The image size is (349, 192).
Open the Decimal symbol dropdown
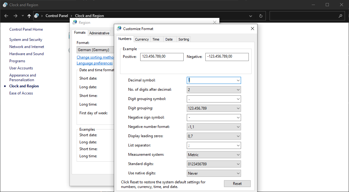[239, 80]
